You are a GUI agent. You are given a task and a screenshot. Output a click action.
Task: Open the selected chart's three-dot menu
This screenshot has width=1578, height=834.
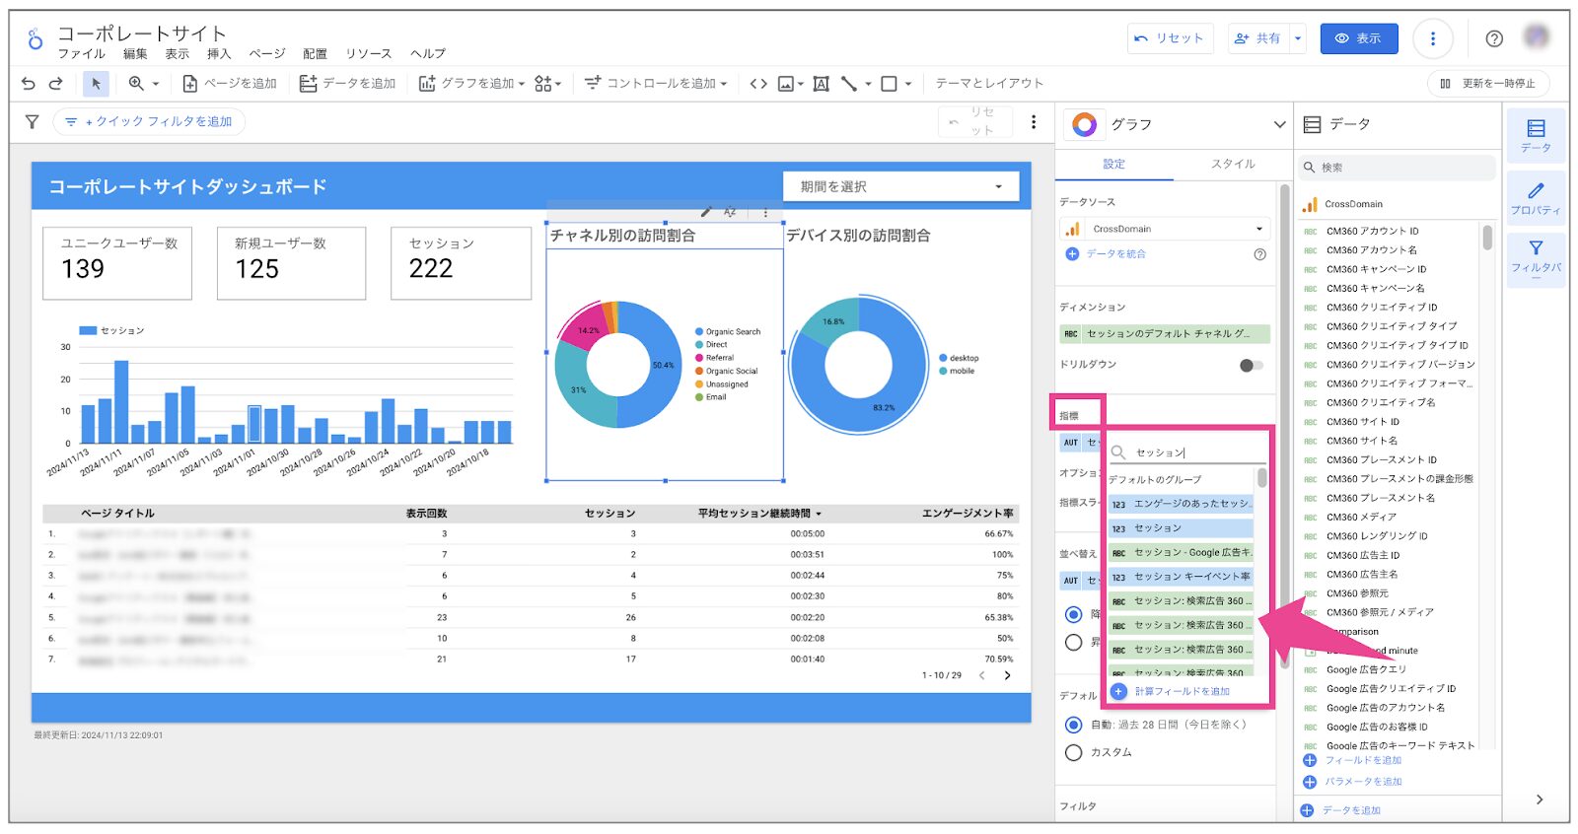(x=765, y=212)
